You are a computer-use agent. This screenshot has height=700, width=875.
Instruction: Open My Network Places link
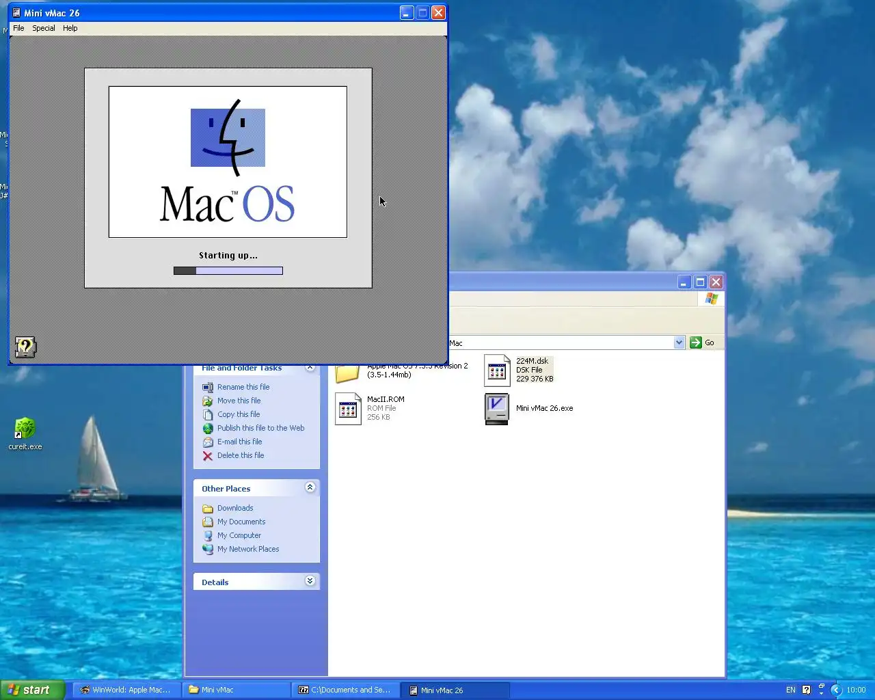[248, 549]
